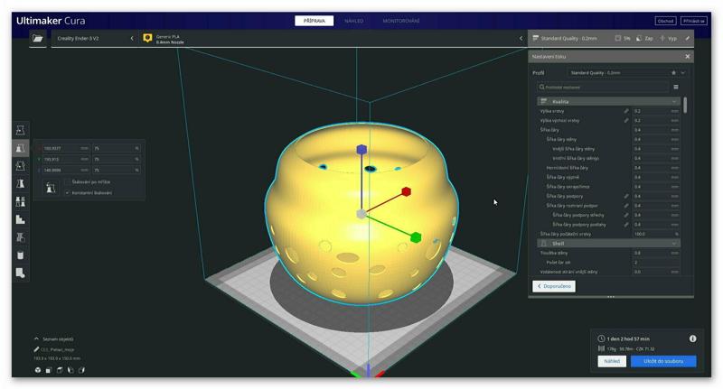The height and width of the screenshot is (389, 723).
Task: Switch to the NÁHLED tab
Action: (354, 21)
